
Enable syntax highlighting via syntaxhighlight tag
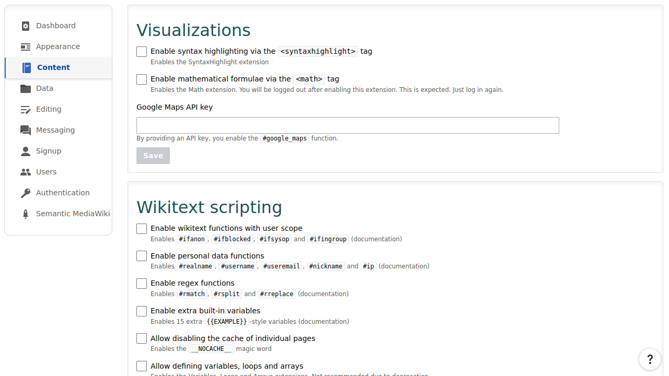[141, 51]
